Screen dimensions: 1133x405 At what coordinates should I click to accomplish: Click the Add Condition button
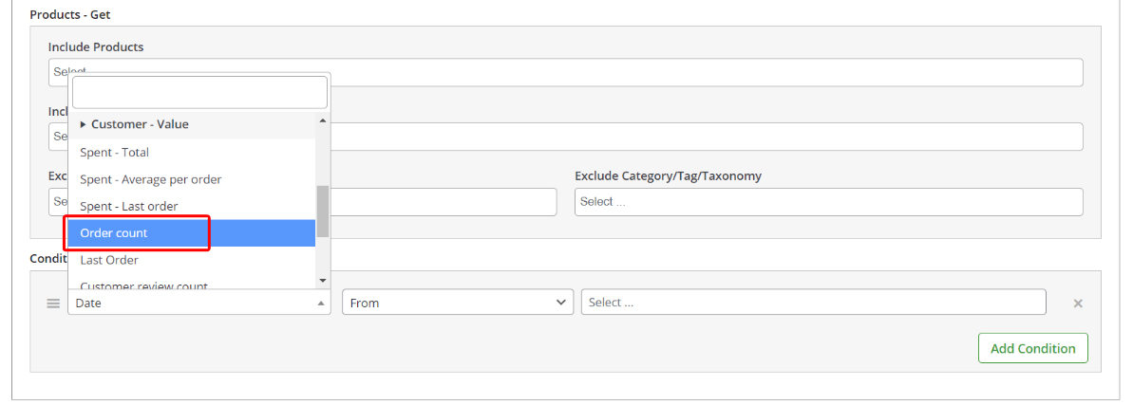(x=1032, y=348)
